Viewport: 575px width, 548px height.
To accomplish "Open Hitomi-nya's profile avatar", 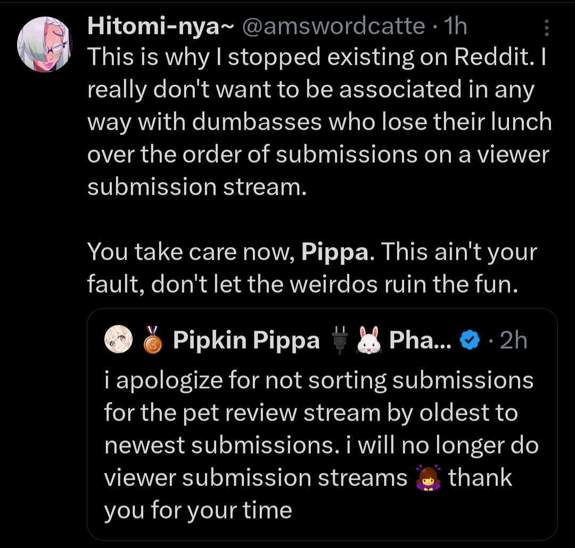I will pos(44,44).
